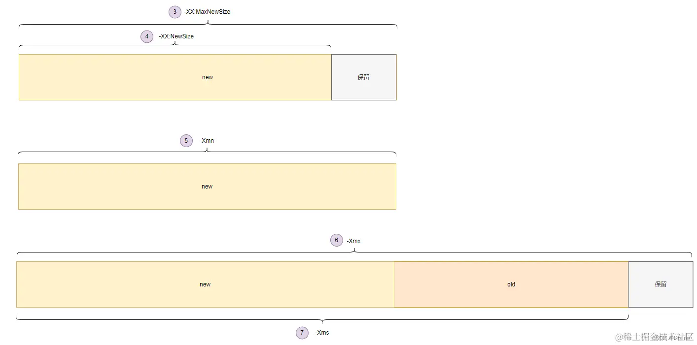Select the -Xms label
This screenshot has height=345, width=697.
point(322,333)
